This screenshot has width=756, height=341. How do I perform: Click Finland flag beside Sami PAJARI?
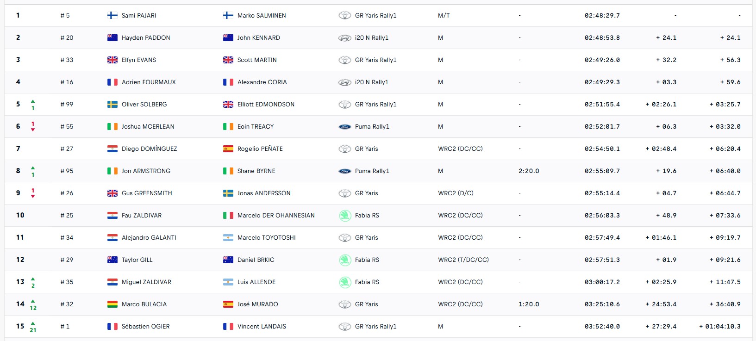[112, 15]
